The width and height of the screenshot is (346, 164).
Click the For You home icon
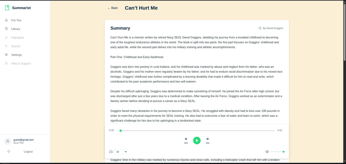click(6, 20)
